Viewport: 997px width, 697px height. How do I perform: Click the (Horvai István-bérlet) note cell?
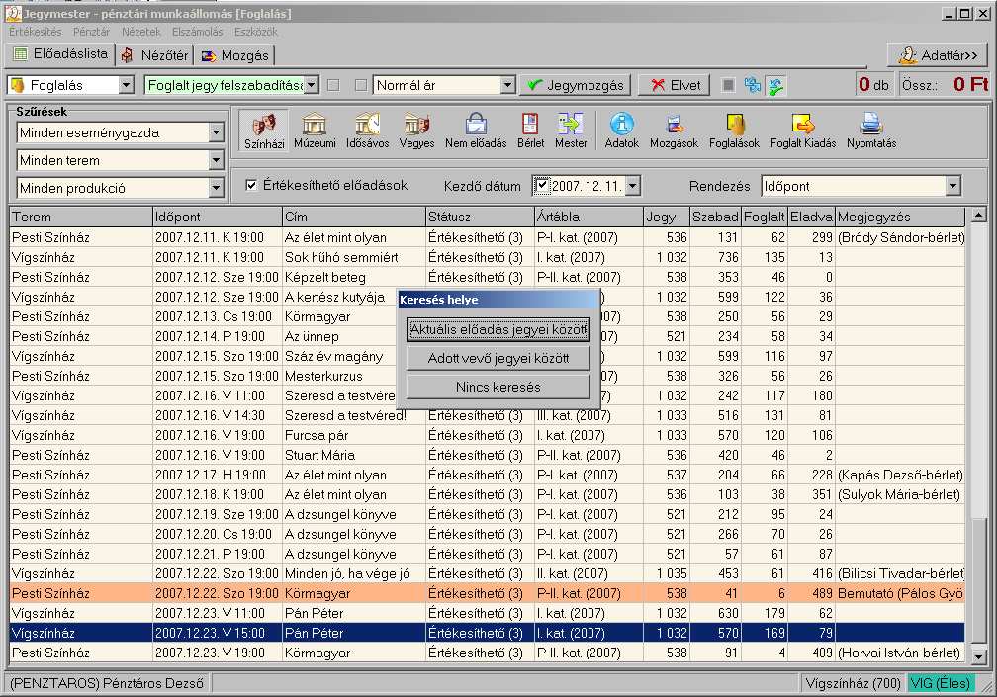pos(900,653)
